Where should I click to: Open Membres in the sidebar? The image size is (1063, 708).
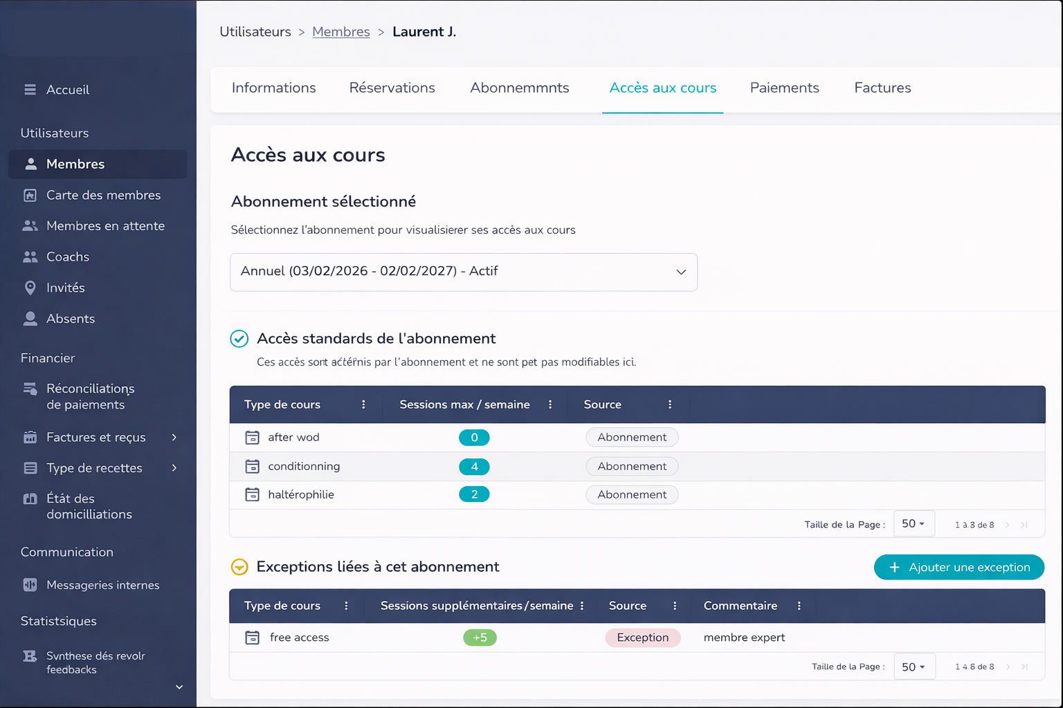pyautogui.click(x=98, y=164)
